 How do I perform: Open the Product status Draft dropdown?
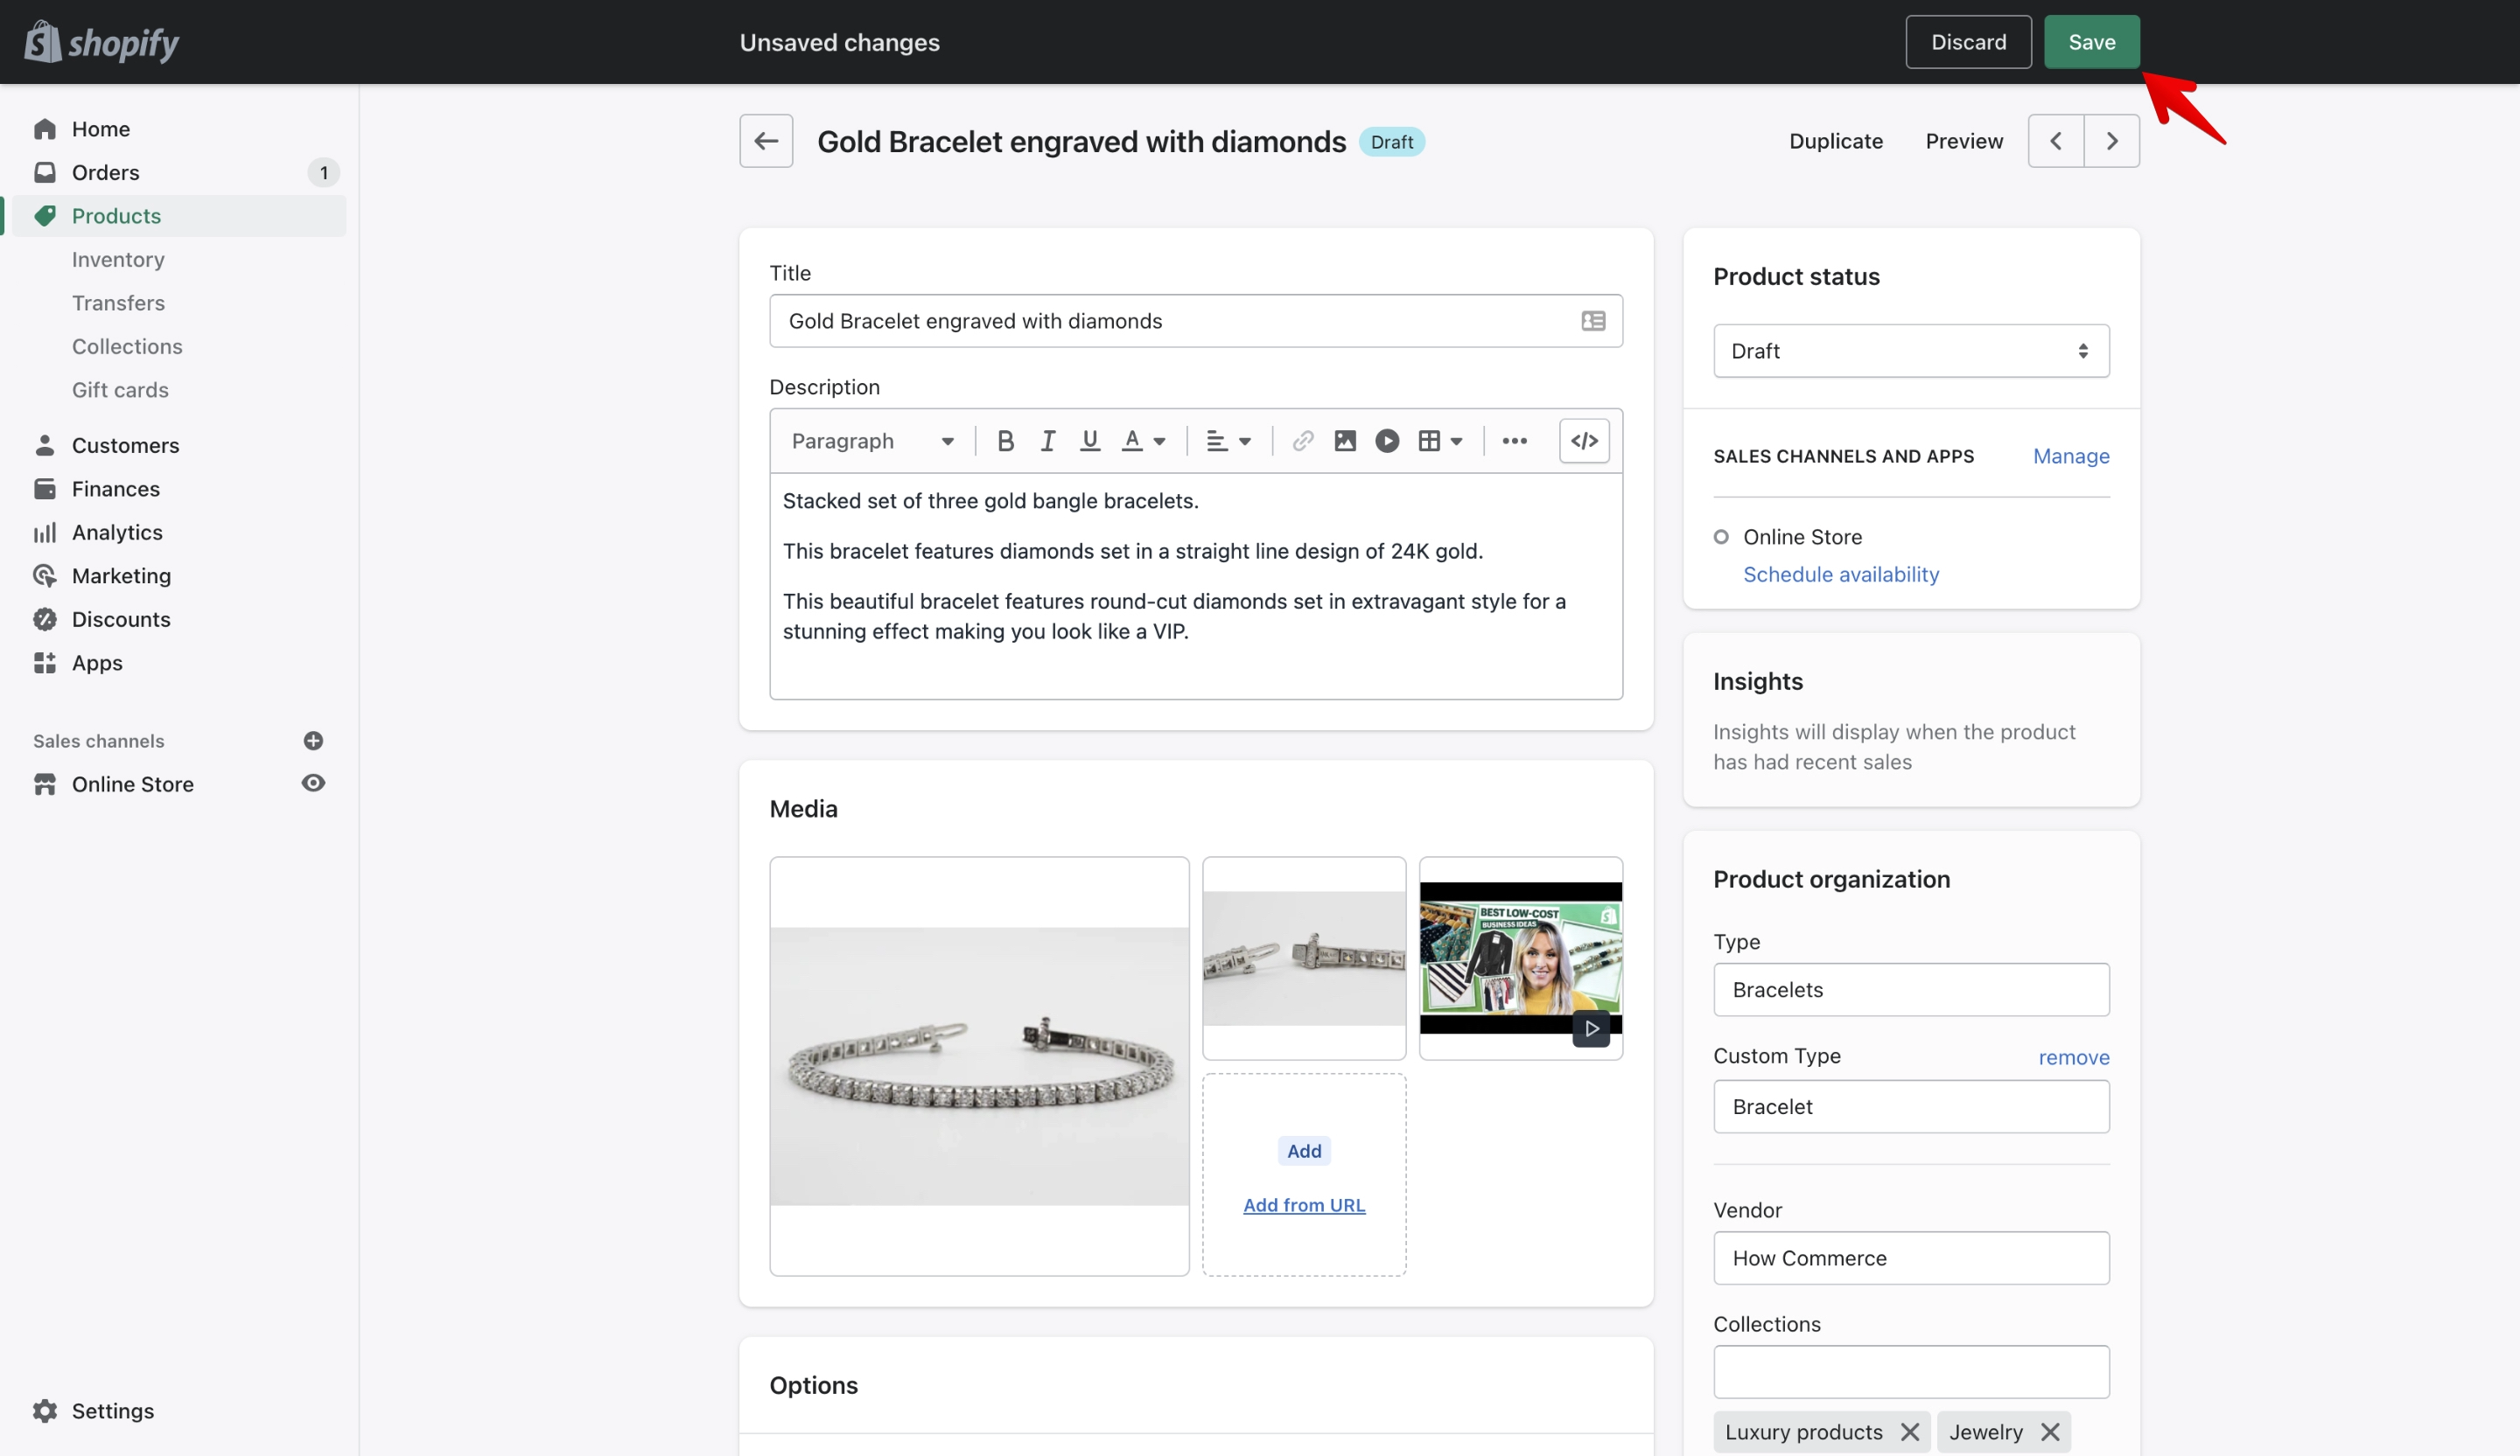point(1911,351)
